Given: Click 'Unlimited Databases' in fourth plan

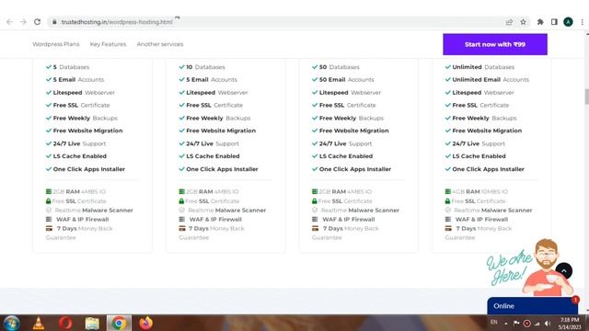Looking at the screenshot, I should (x=483, y=67).
